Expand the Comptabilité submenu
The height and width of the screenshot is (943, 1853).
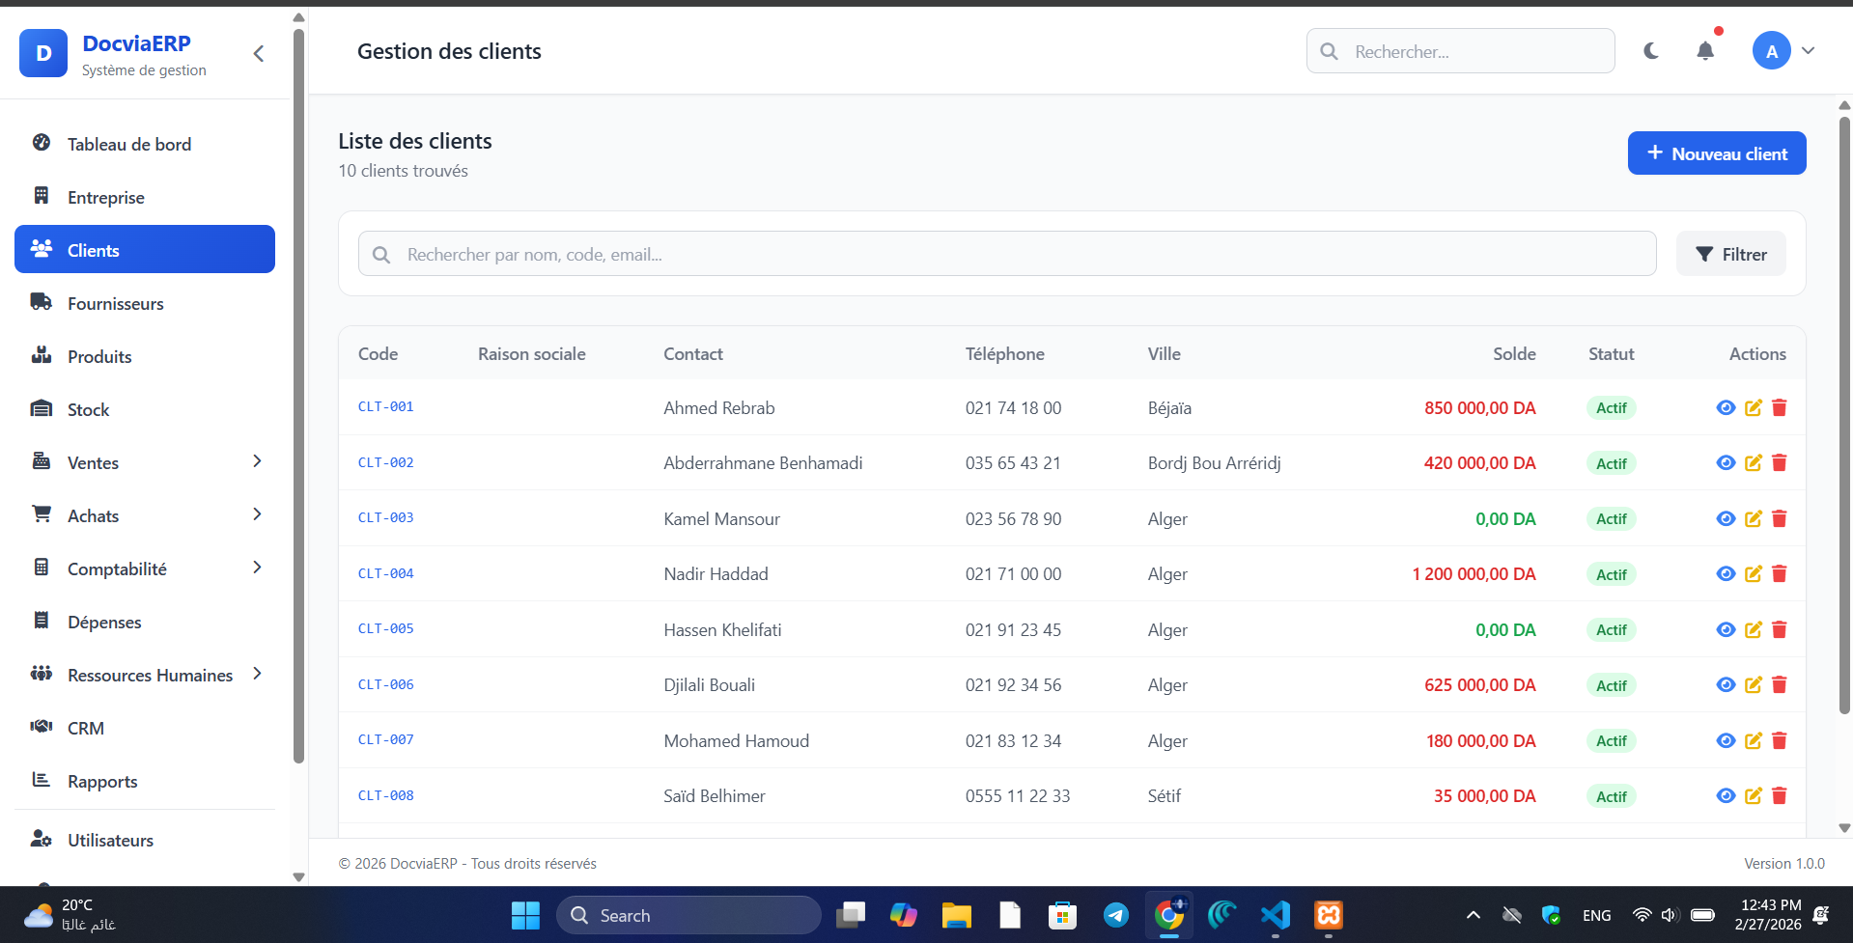[x=257, y=569]
